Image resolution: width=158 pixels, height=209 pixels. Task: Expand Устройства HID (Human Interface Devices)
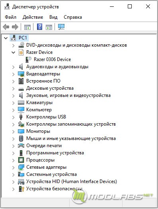13,182
